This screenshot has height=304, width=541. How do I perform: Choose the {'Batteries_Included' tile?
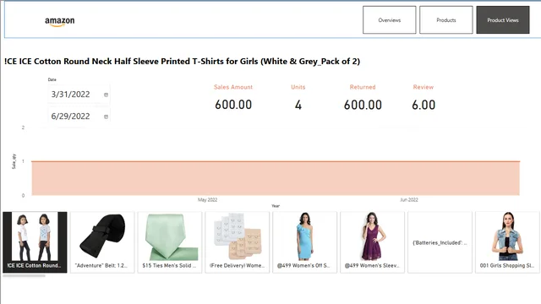click(440, 242)
